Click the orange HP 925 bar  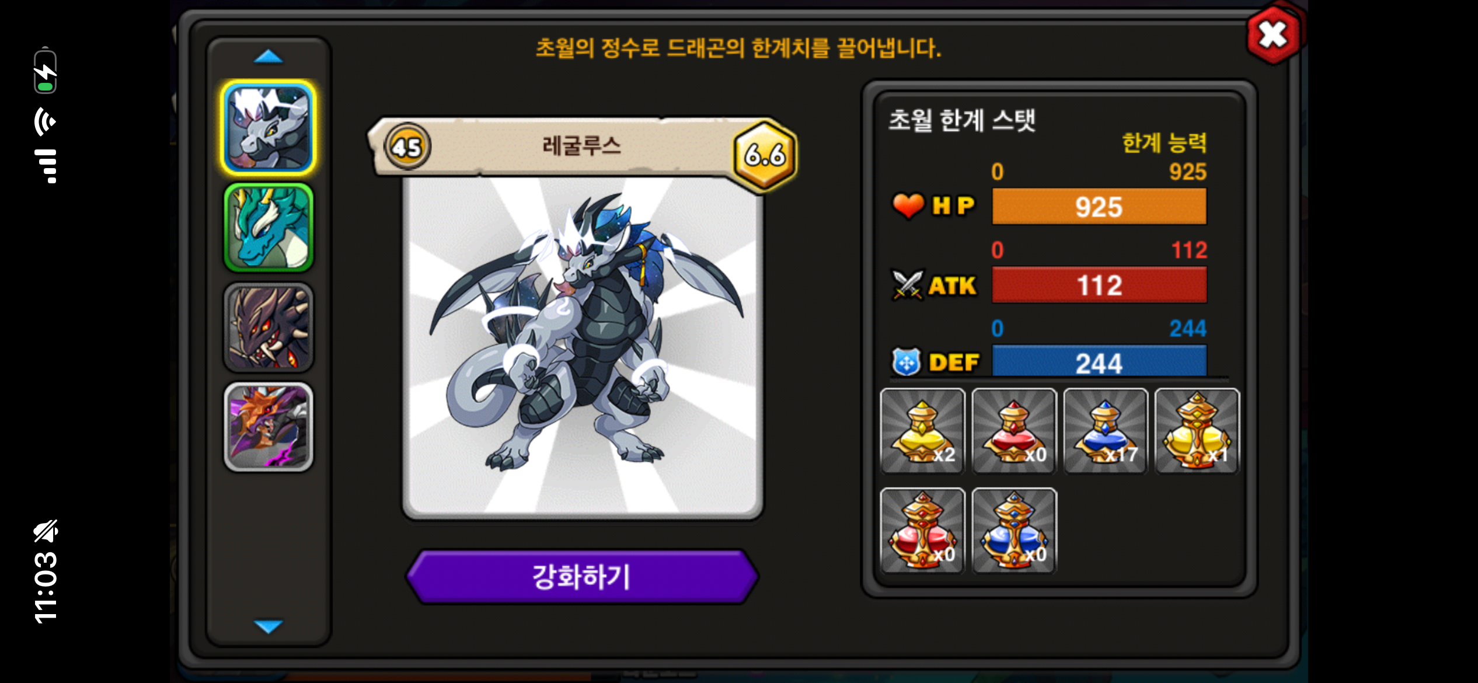[x=1099, y=207]
